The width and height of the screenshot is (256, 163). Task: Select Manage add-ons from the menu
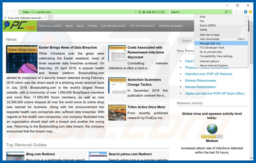point(210,43)
